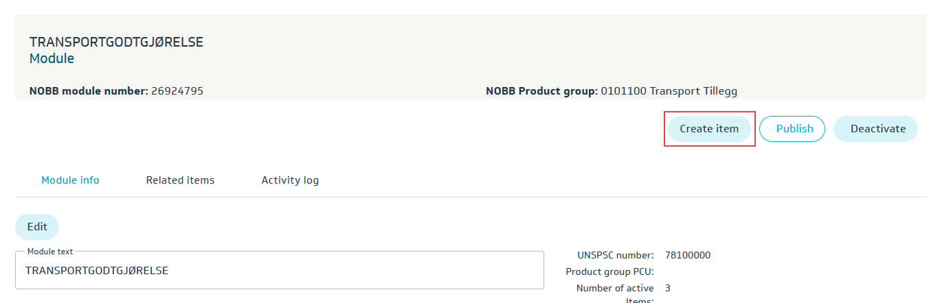Image resolution: width=940 pixels, height=303 pixels.
Task: Click the NOBB Product group label
Action: pos(541,91)
